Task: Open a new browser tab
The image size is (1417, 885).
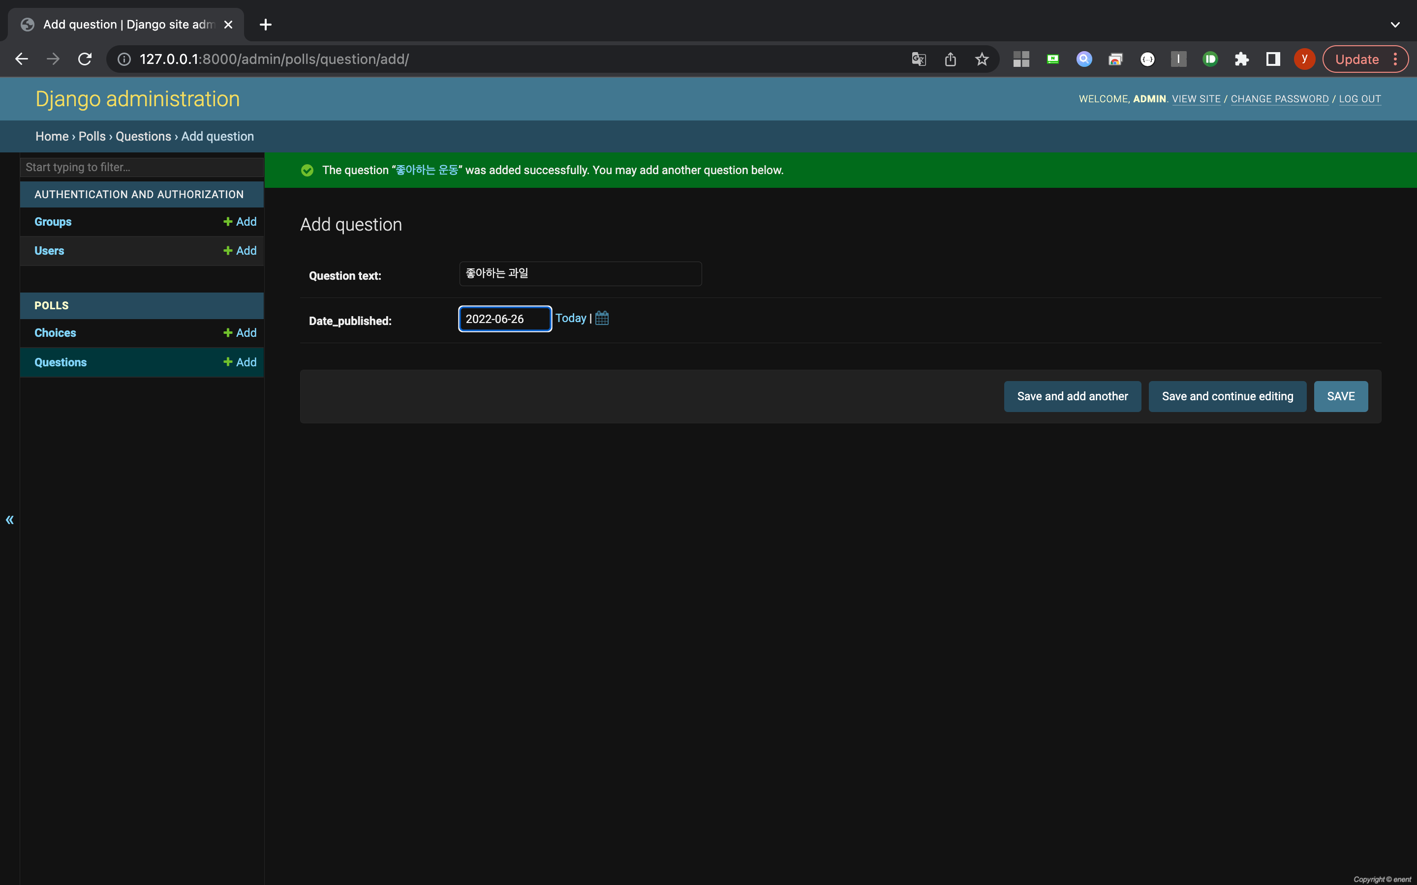Action: pyautogui.click(x=265, y=25)
